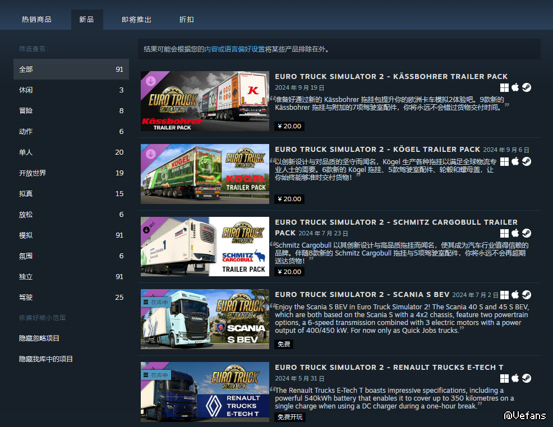Viewport: 553px width, 427px height.
Task: Open the 内容或语言偏好设置 link
Action: coord(234,49)
